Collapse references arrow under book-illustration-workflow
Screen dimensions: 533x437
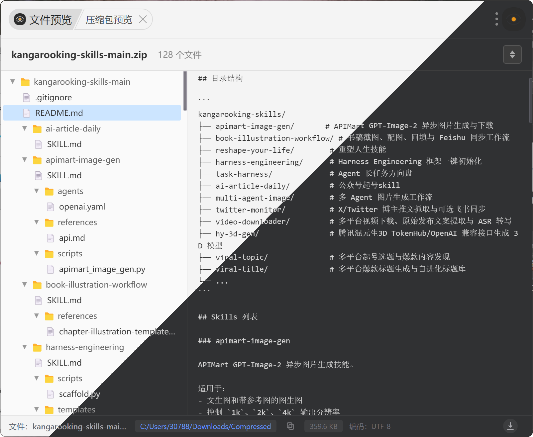click(x=37, y=315)
